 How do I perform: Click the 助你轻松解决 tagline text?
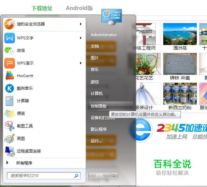pyautogui.click(x=172, y=173)
